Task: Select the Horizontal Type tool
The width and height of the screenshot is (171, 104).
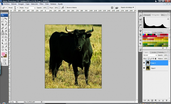Action: pyautogui.click(x=6, y=40)
